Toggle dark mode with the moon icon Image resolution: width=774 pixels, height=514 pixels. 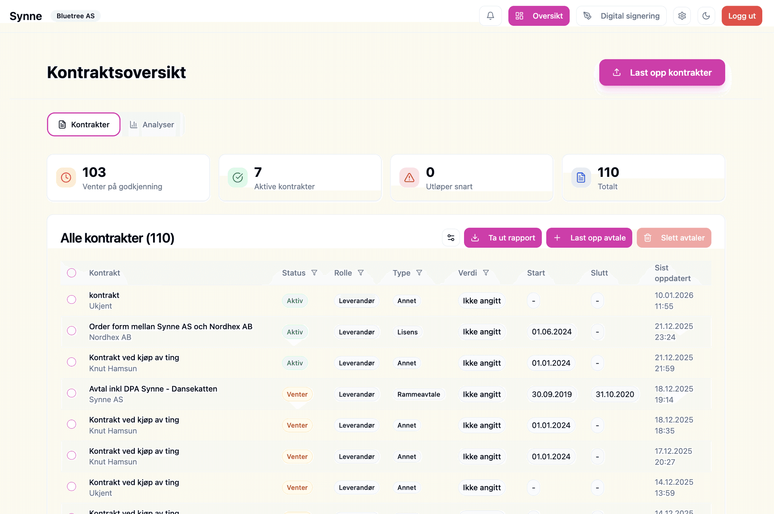click(706, 16)
